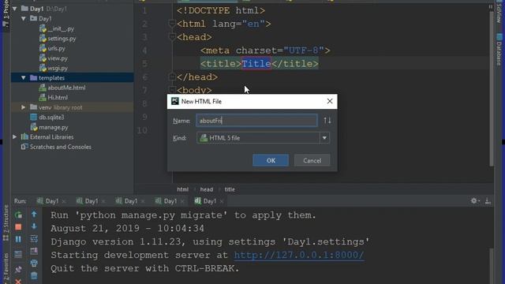Pin the Run tab with the pin icon
505x284 pixels.
pyautogui.click(x=18, y=269)
